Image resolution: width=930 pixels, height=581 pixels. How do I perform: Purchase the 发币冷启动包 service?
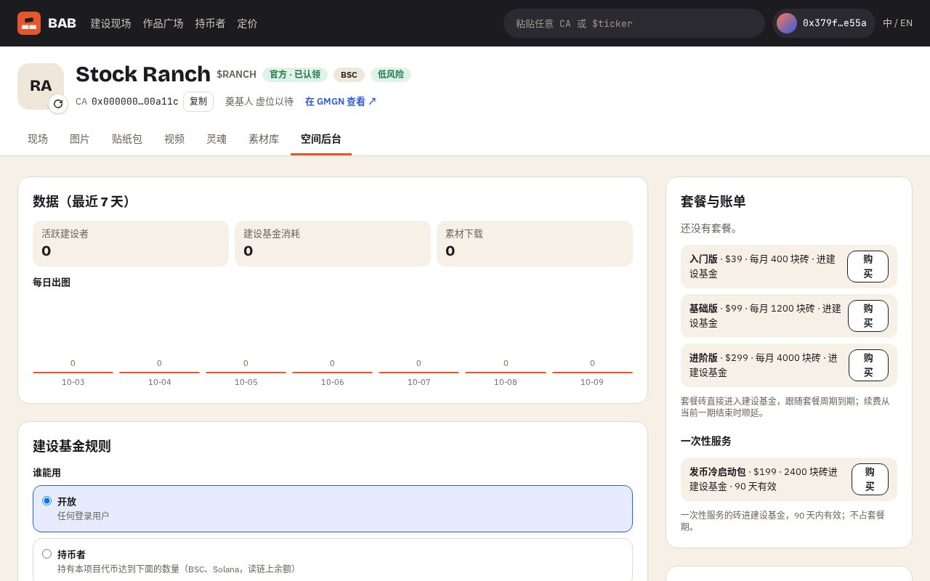pyautogui.click(x=870, y=479)
